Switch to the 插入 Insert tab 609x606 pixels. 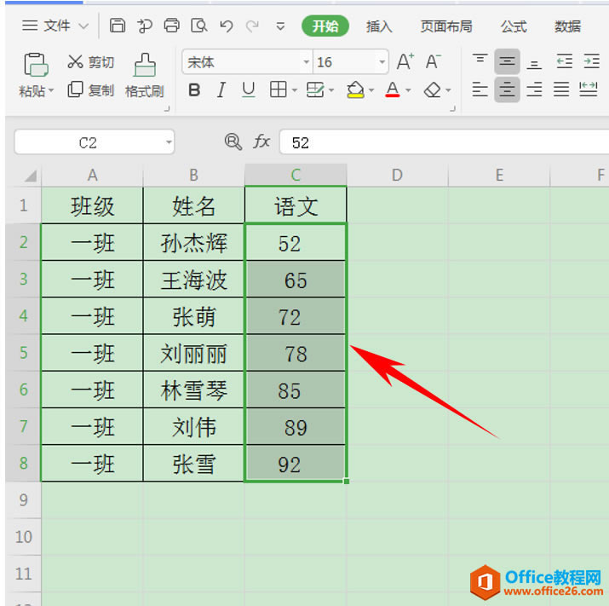point(379,26)
